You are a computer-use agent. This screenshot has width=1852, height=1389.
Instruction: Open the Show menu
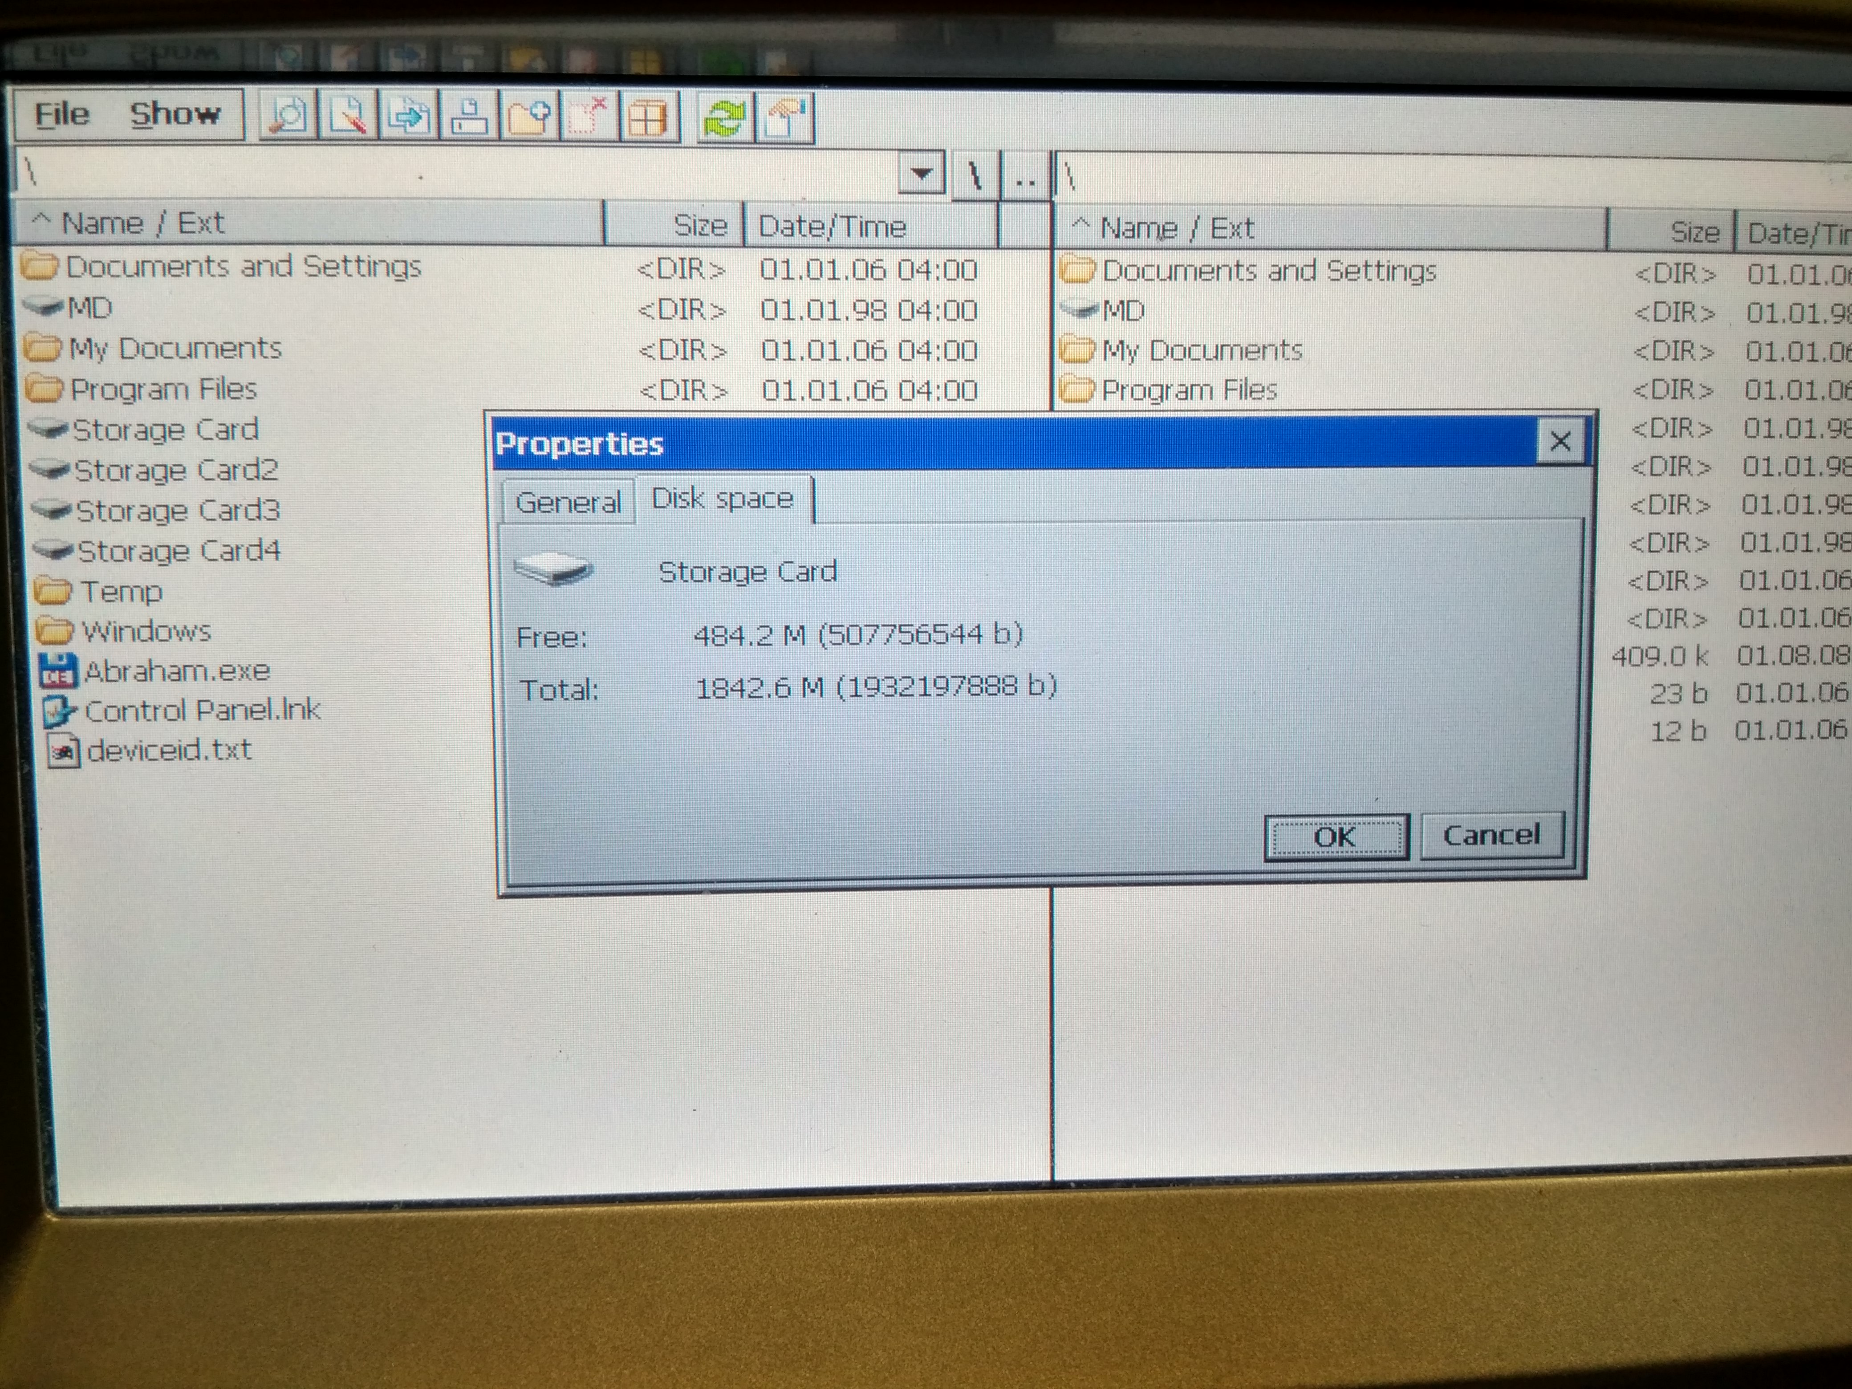pos(175,114)
